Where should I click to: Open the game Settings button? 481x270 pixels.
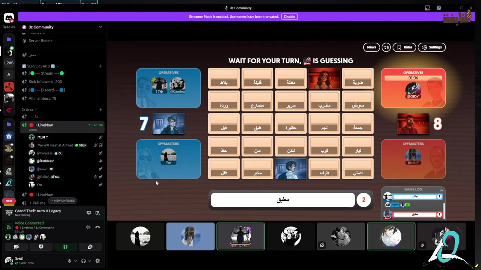tap(432, 47)
